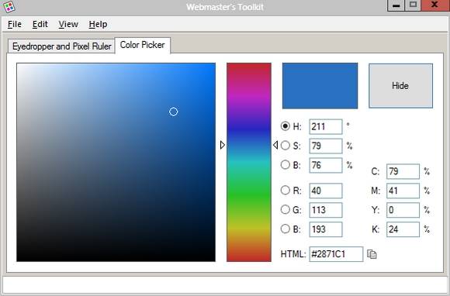This screenshot has width=450, height=296.
Task: Click the Hide button
Action: tap(400, 86)
